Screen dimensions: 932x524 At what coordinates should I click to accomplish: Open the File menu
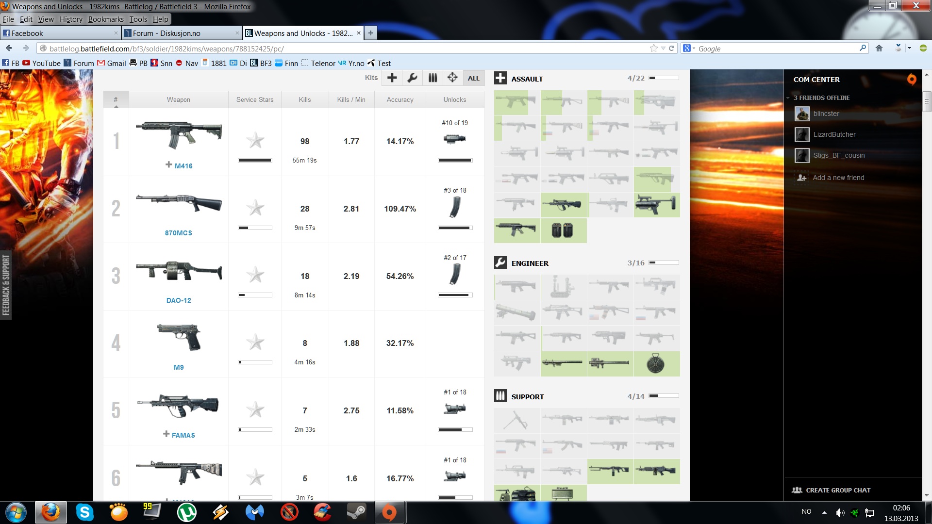point(8,19)
